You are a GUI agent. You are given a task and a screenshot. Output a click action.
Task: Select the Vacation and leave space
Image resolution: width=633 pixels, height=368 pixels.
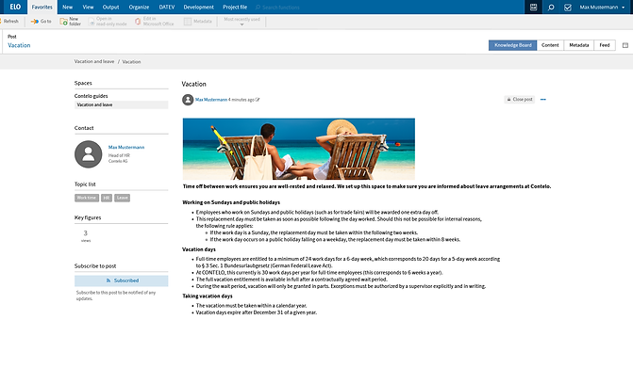point(121,104)
